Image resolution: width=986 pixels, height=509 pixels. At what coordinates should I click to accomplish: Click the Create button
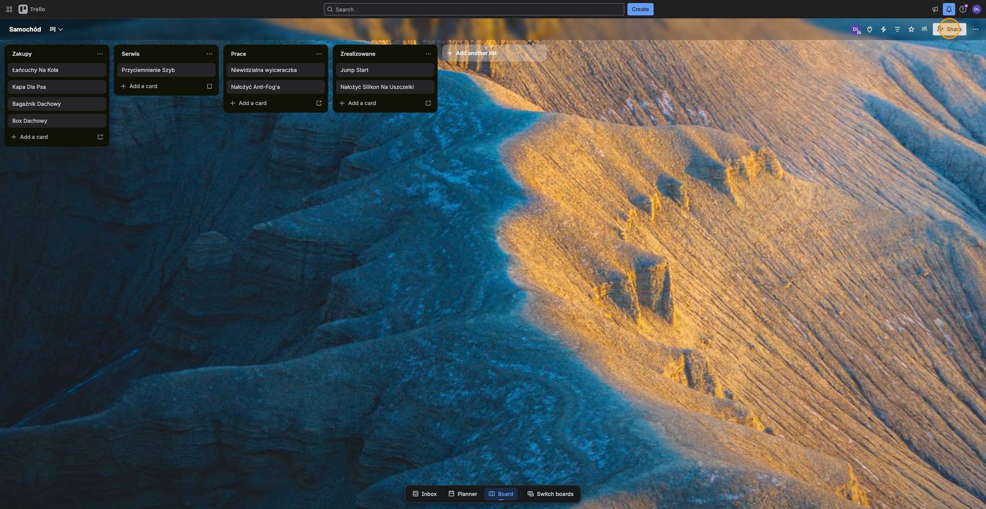pyautogui.click(x=640, y=9)
